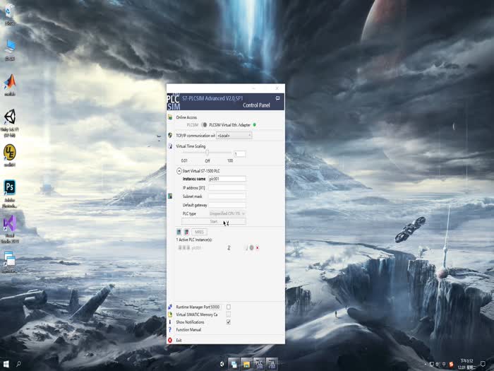494x371 pixels.
Task: Open the Function Manual
Action: 188,330
